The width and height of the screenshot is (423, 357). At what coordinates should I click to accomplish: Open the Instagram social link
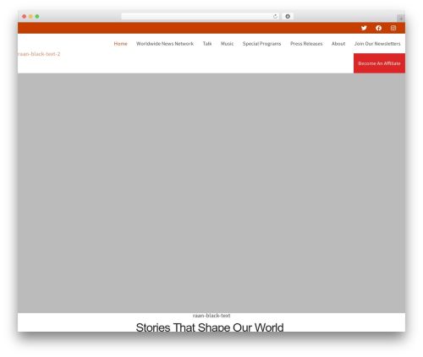[x=393, y=28]
